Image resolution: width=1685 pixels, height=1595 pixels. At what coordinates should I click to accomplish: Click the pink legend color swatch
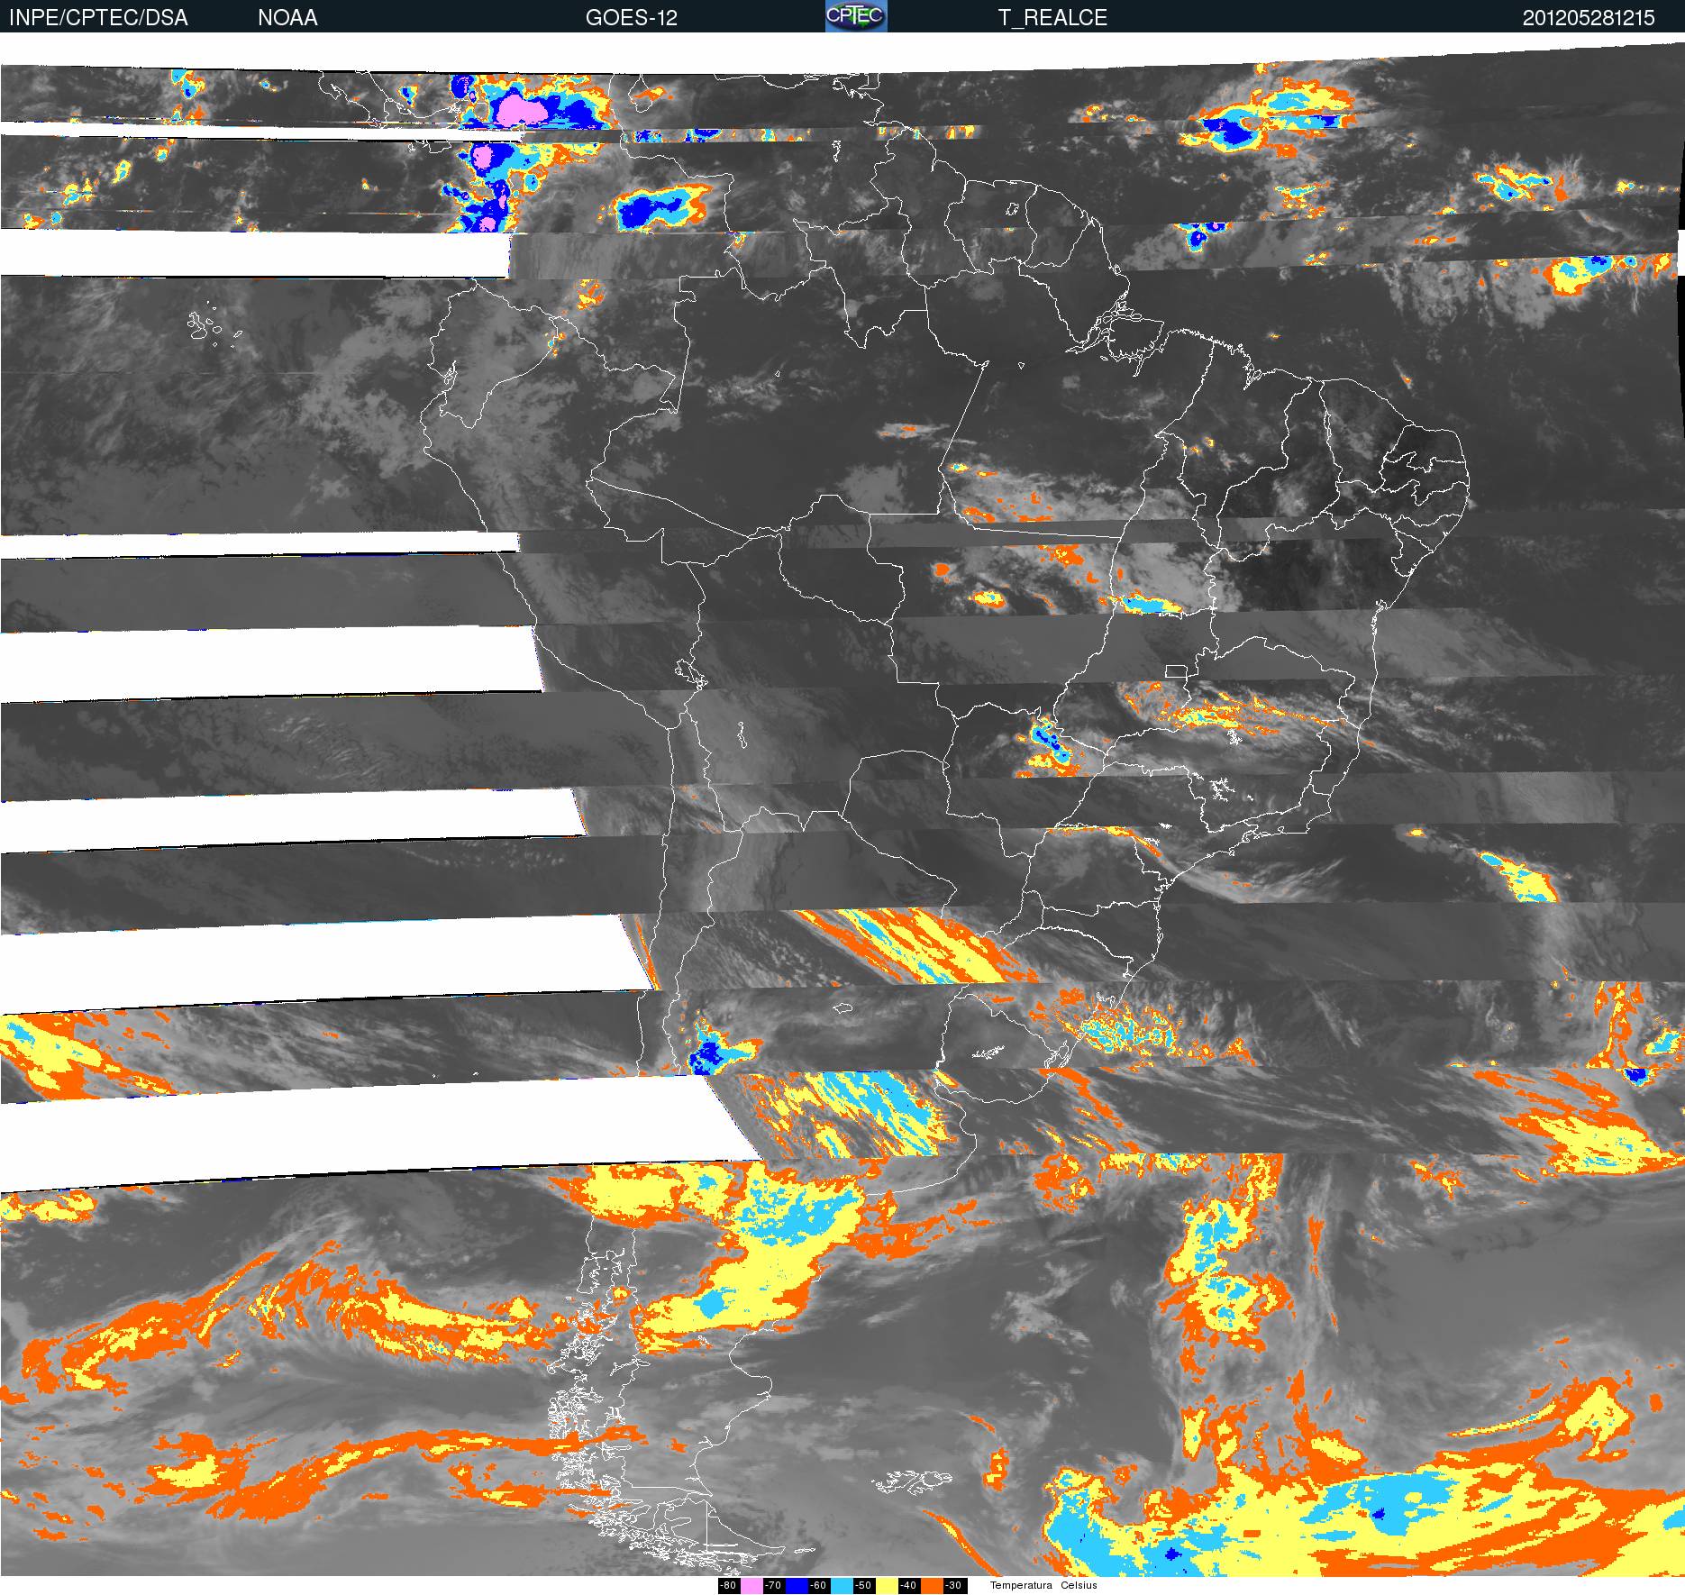(751, 1586)
